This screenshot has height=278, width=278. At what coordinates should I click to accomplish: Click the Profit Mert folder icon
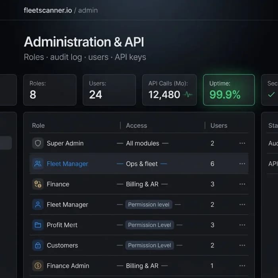pyautogui.click(x=38, y=225)
